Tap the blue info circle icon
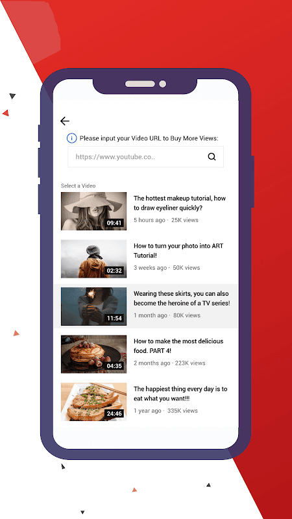The width and height of the screenshot is (292, 519). click(72, 138)
